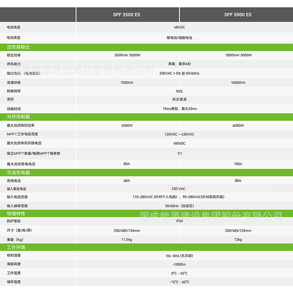
Task: Select the 最大光伏阵列功率 row label
Action: click(21, 125)
